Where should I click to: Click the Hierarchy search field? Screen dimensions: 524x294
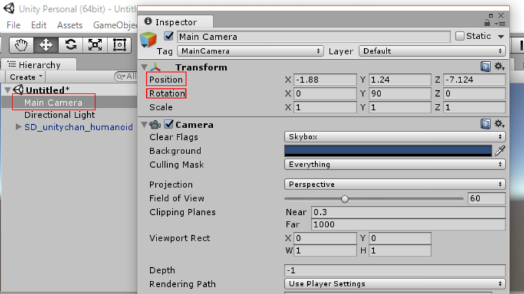pos(126,76)
